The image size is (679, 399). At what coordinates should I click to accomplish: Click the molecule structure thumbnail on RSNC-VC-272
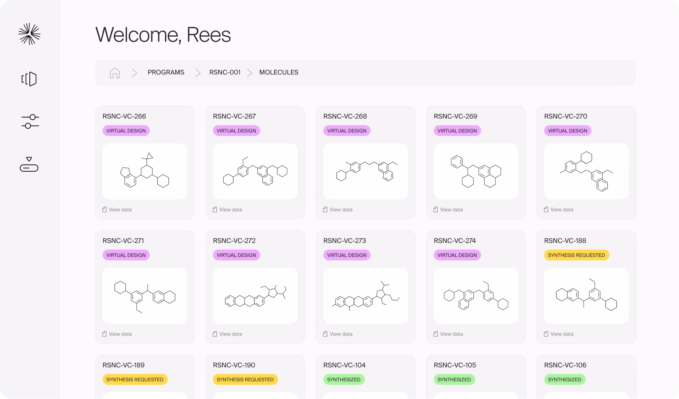point(255,296)
